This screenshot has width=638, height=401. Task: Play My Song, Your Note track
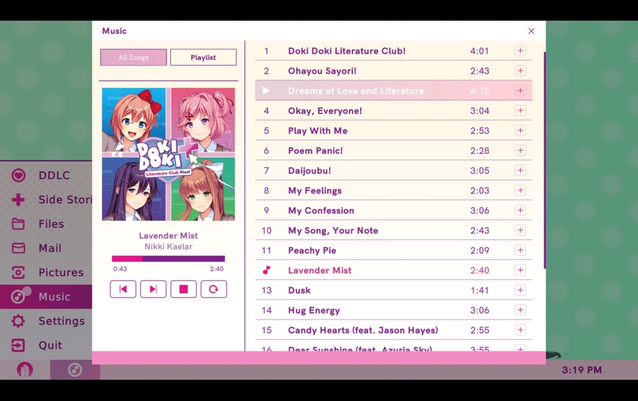click(x=394, y=230)
